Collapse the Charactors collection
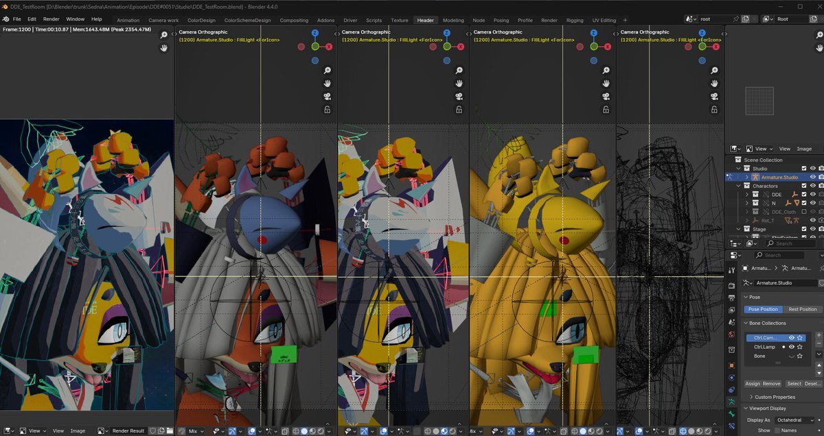Screen dimensions: 824x436 [739, 186]
